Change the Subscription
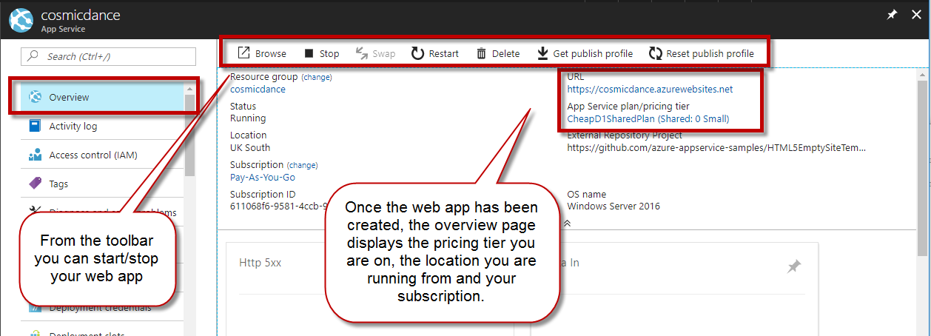Image resolution: width=931 pixels, height=336 pixels. 302,165
